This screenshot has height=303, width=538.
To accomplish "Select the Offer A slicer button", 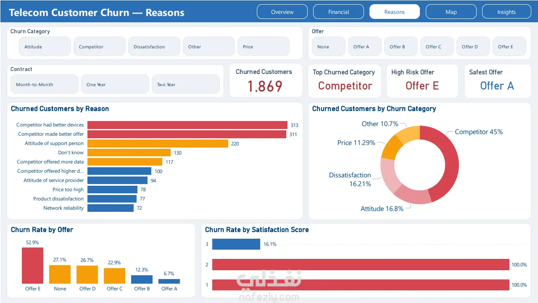I will click(365, 47).
